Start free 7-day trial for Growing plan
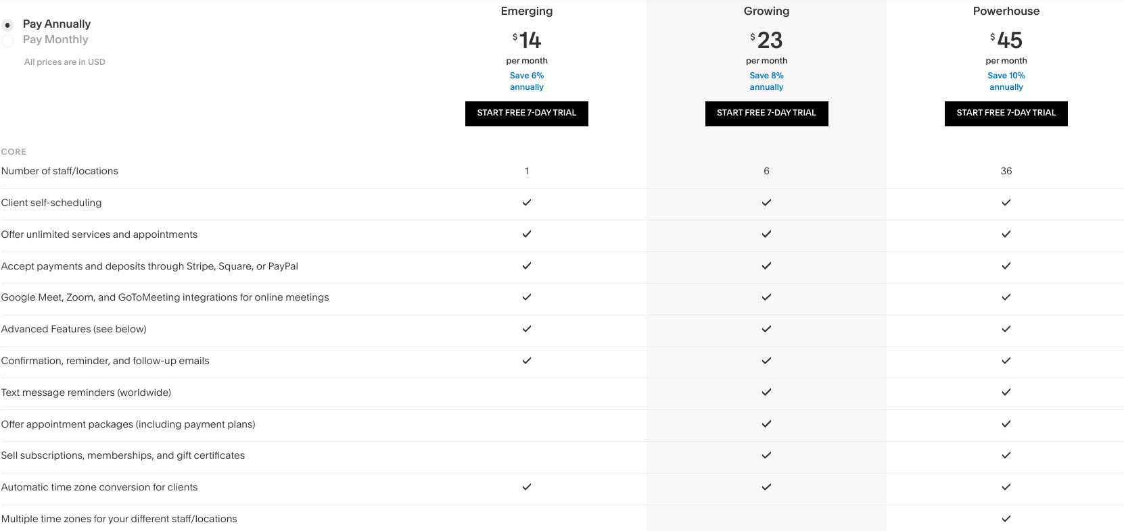Image resolution: width=1124 pixels, height=531 pixels. click(x=767, y=113)
